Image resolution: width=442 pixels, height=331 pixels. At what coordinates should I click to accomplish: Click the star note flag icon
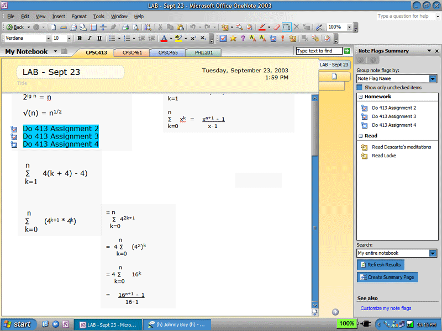233,39
